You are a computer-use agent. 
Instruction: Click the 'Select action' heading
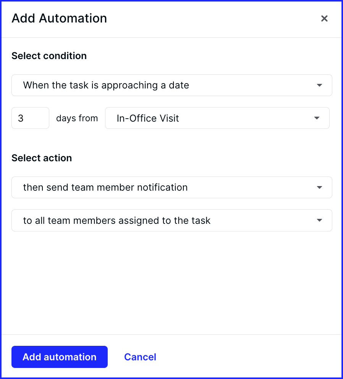[x=42, y=158]
